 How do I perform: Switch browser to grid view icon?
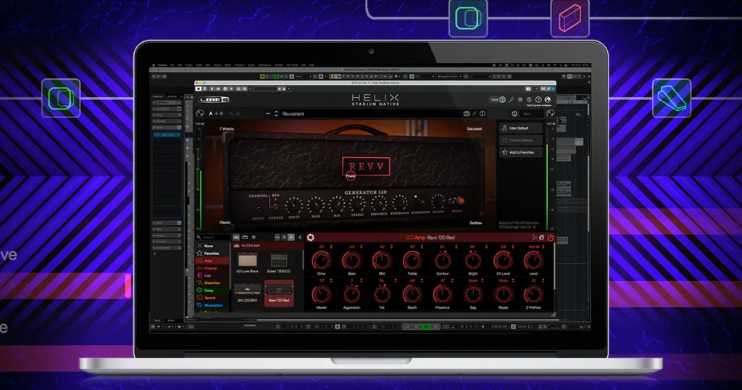tap(291, 237)
